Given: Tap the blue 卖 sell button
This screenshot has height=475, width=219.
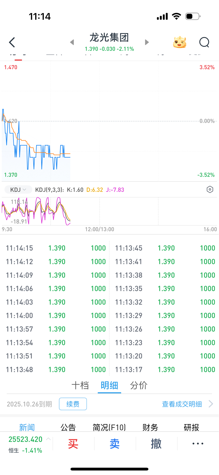Looking at the screenshot, I should click(115, 444).
